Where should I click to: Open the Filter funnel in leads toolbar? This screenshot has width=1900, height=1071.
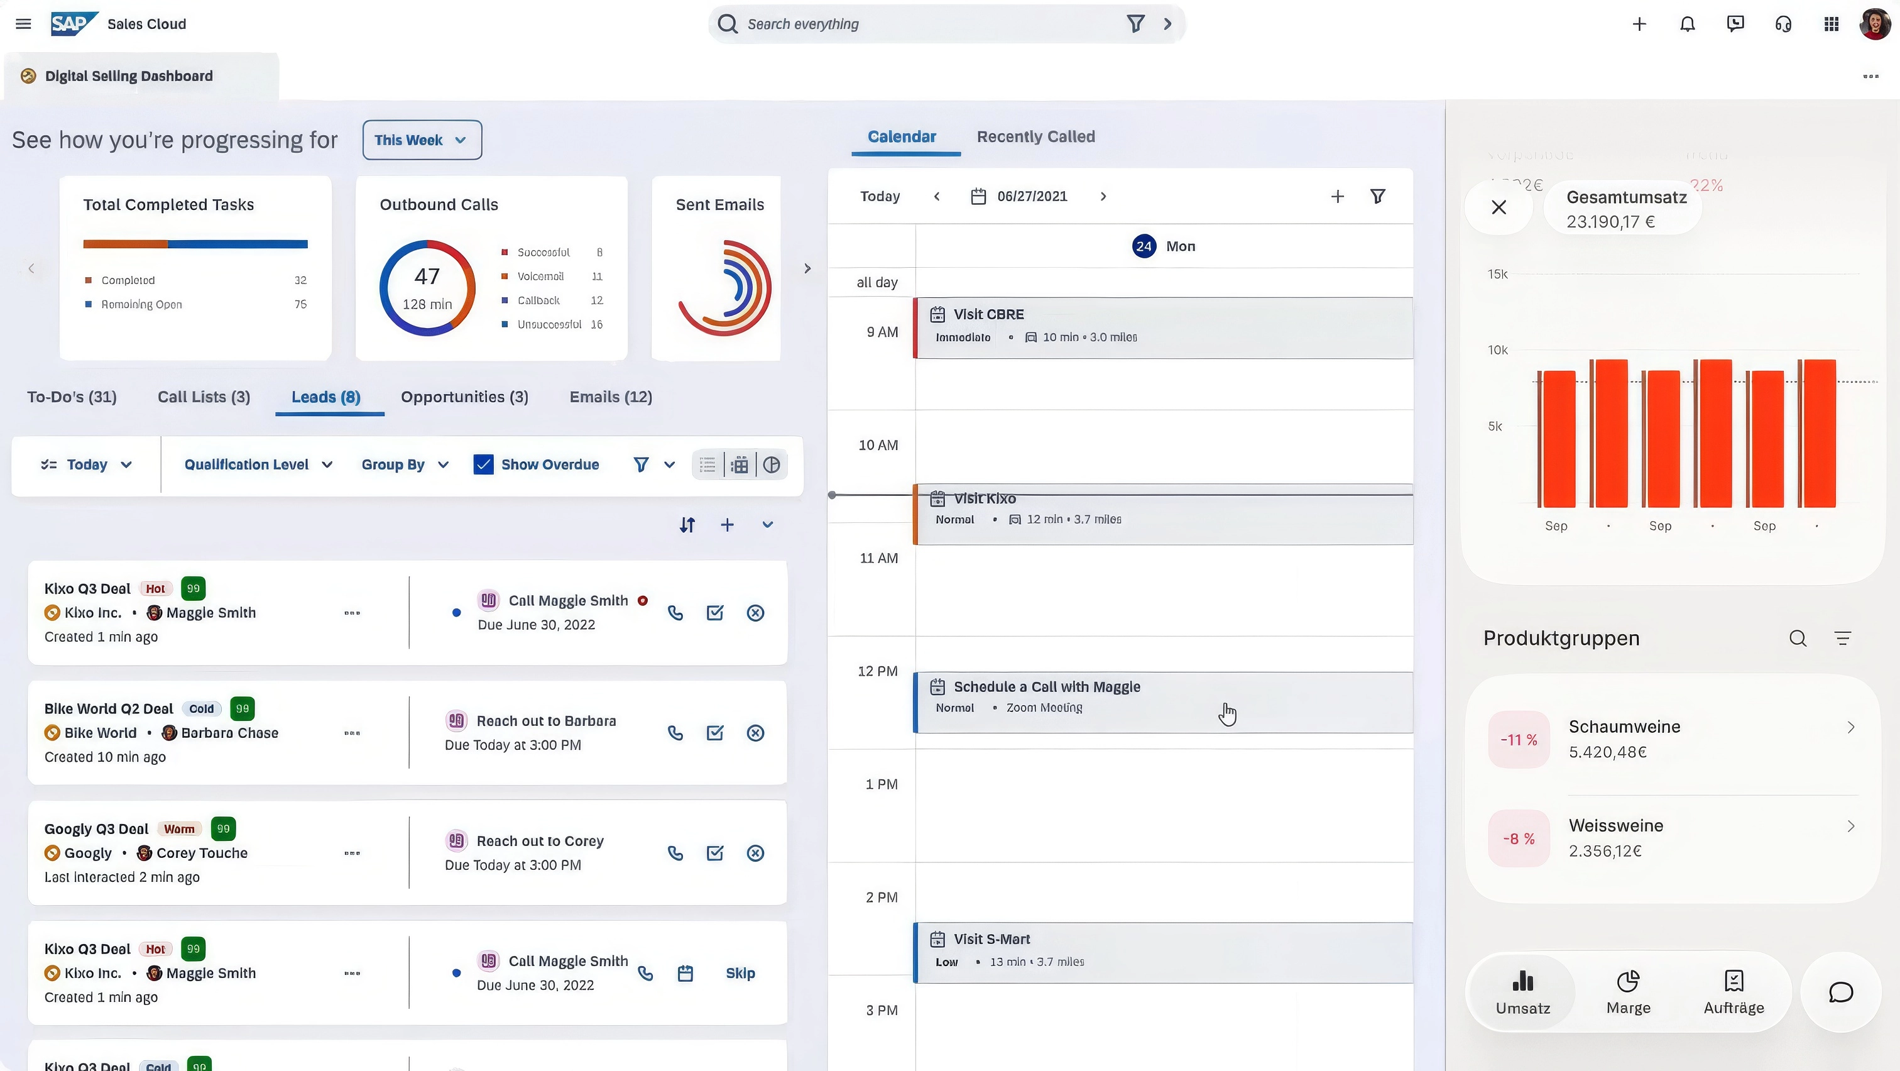[641, 464]
